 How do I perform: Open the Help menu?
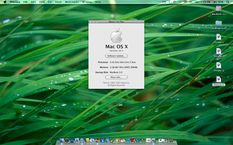(x=98, y=2)
